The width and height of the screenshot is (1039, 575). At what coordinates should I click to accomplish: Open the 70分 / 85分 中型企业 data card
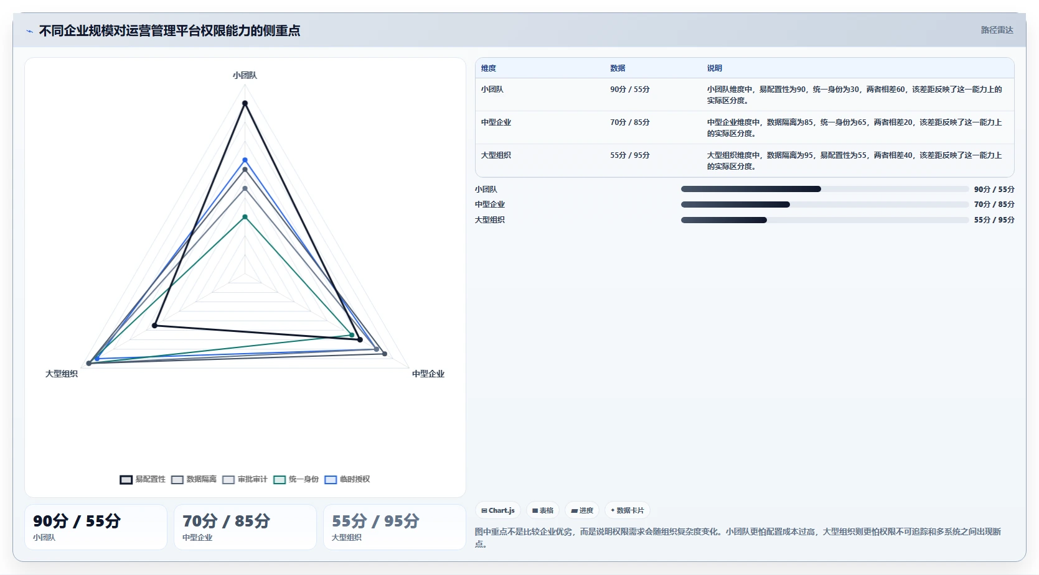pos(245,527)
